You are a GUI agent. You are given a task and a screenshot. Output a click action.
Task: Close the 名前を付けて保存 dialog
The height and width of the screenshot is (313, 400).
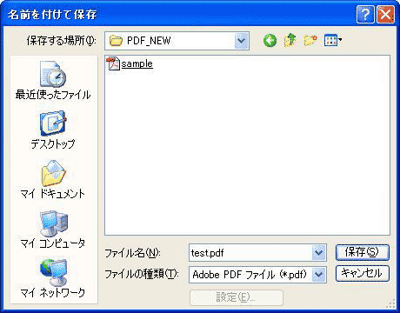click(x=386, y=14)
